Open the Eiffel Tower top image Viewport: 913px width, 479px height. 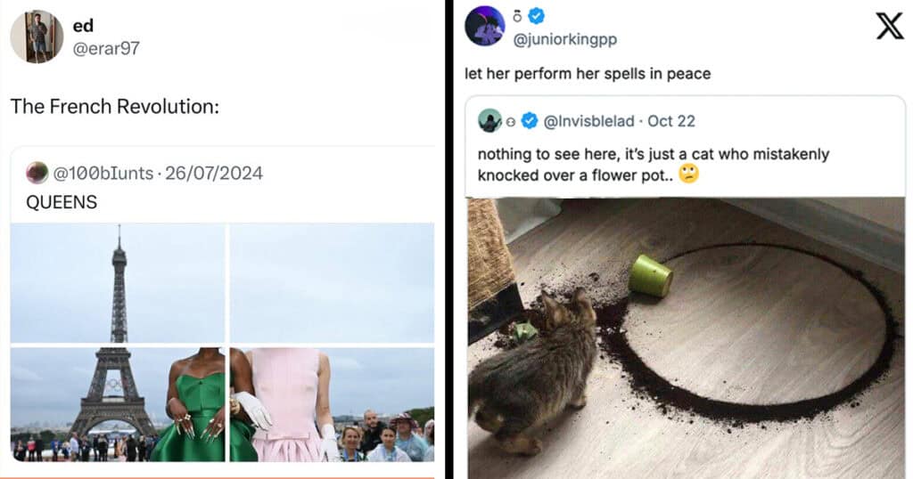click(118, 281)
